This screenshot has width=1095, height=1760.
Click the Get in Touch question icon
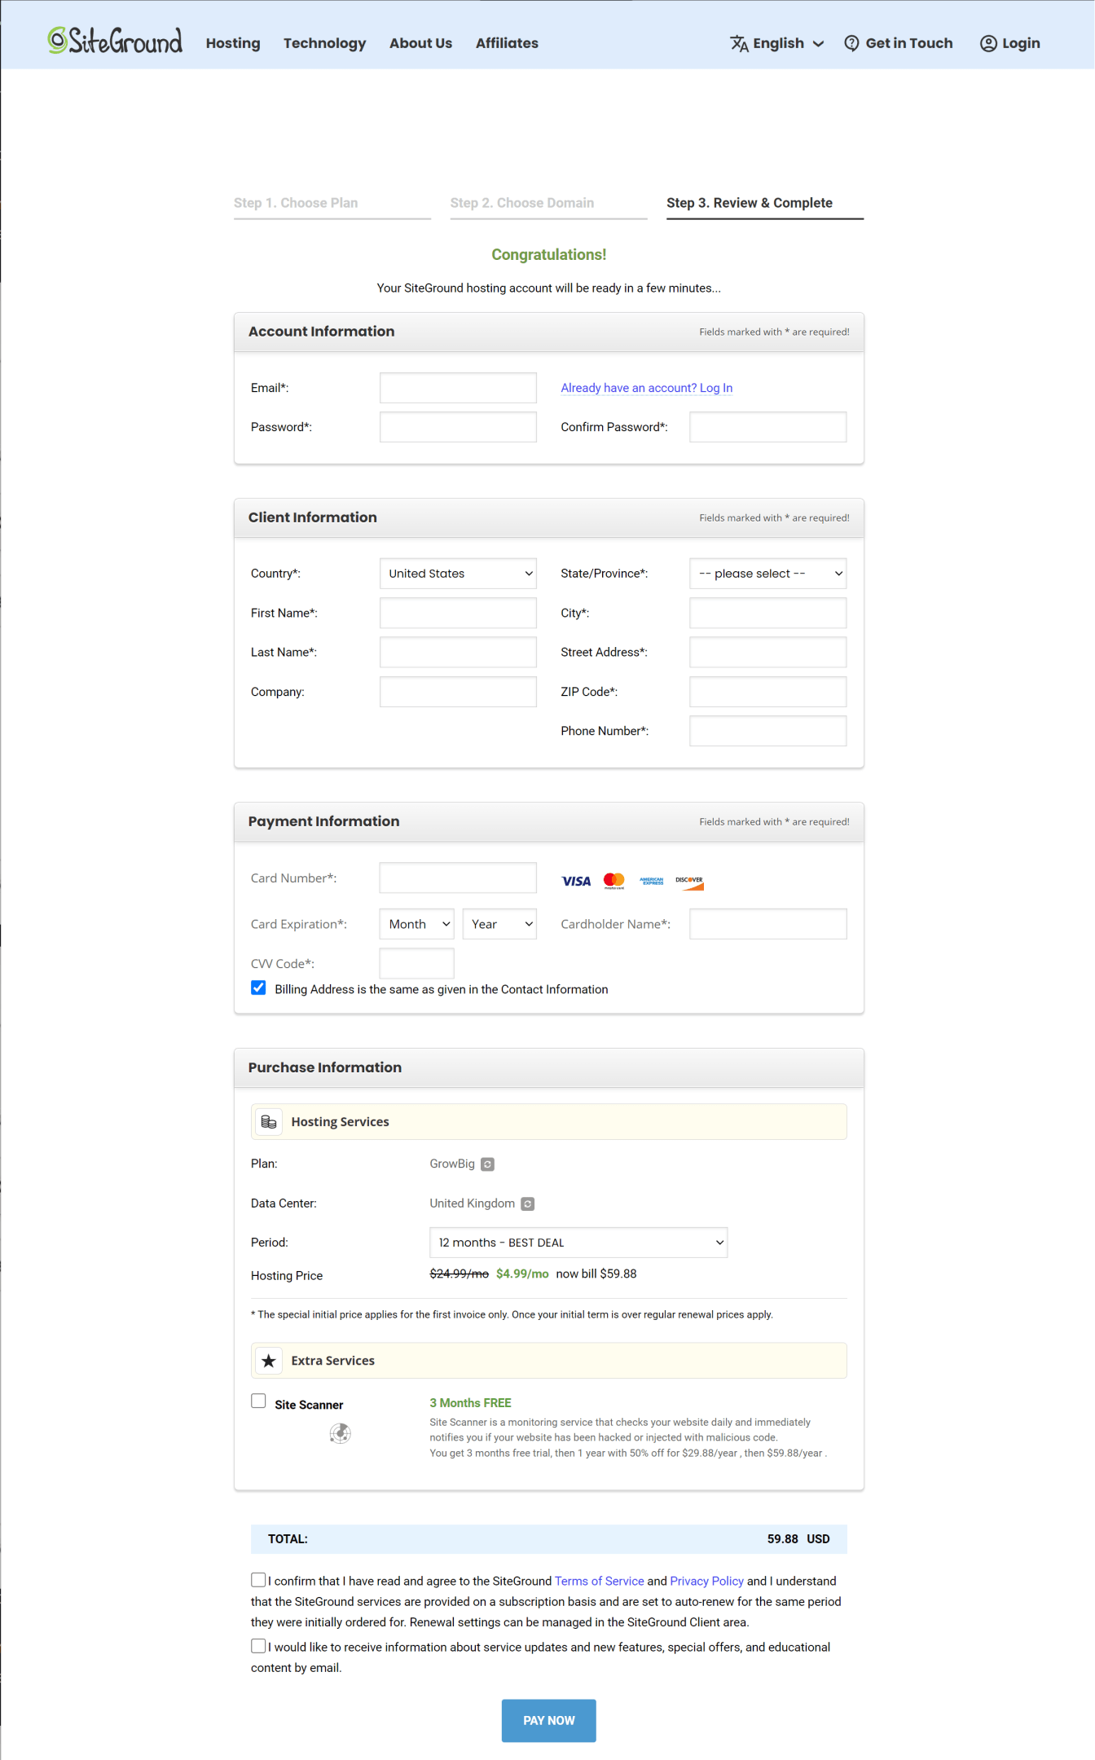(851, 43)
